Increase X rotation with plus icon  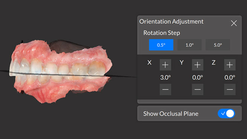click(x=165, y=65)
